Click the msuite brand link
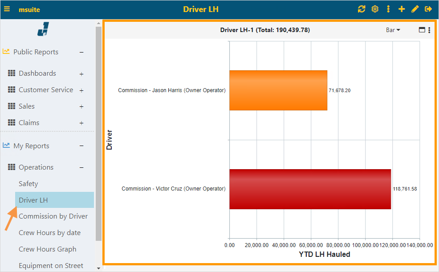This screenshot has width=439, height=272. [x=29, y=9]
